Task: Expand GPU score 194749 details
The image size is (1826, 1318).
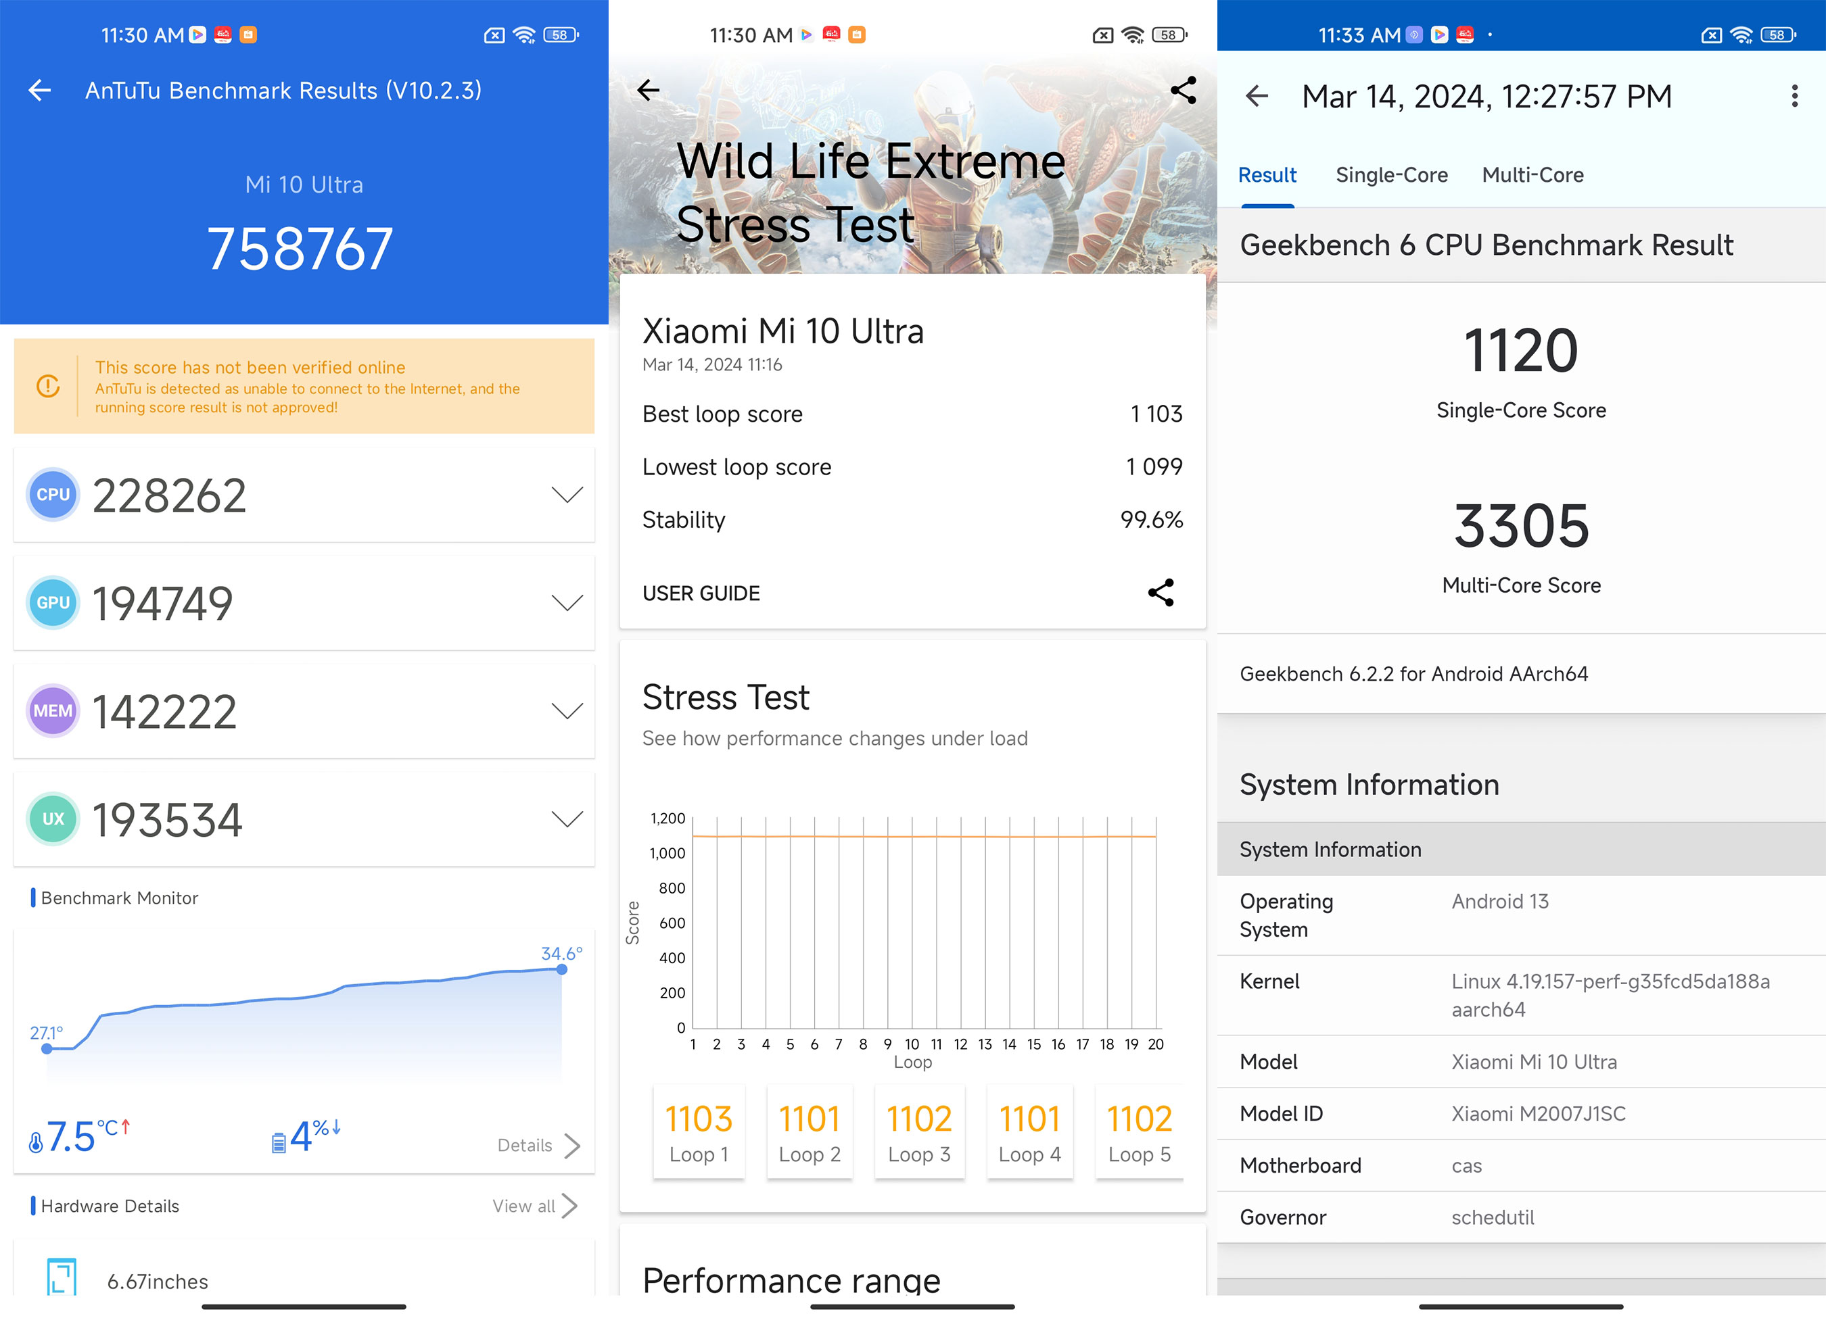Action: 567,603
